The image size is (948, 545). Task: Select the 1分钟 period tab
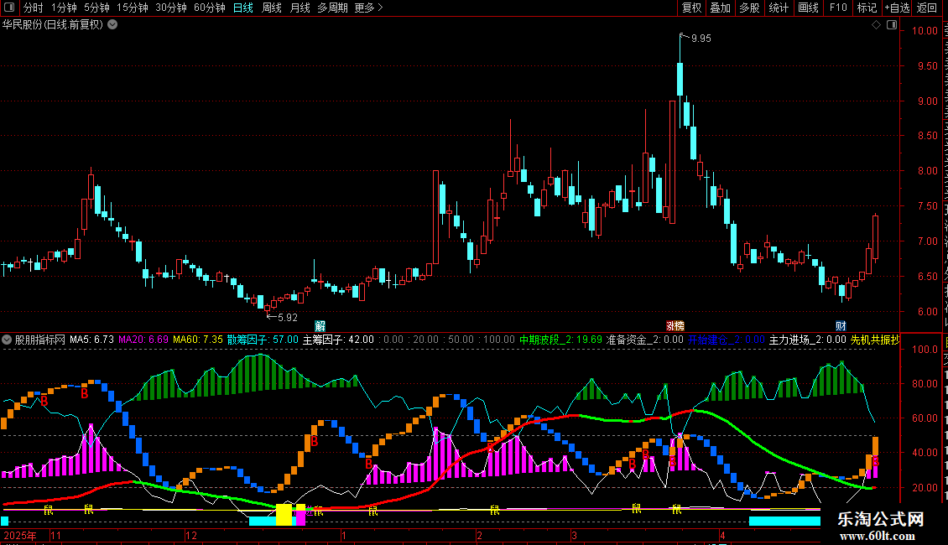click(x=64, y=8)
